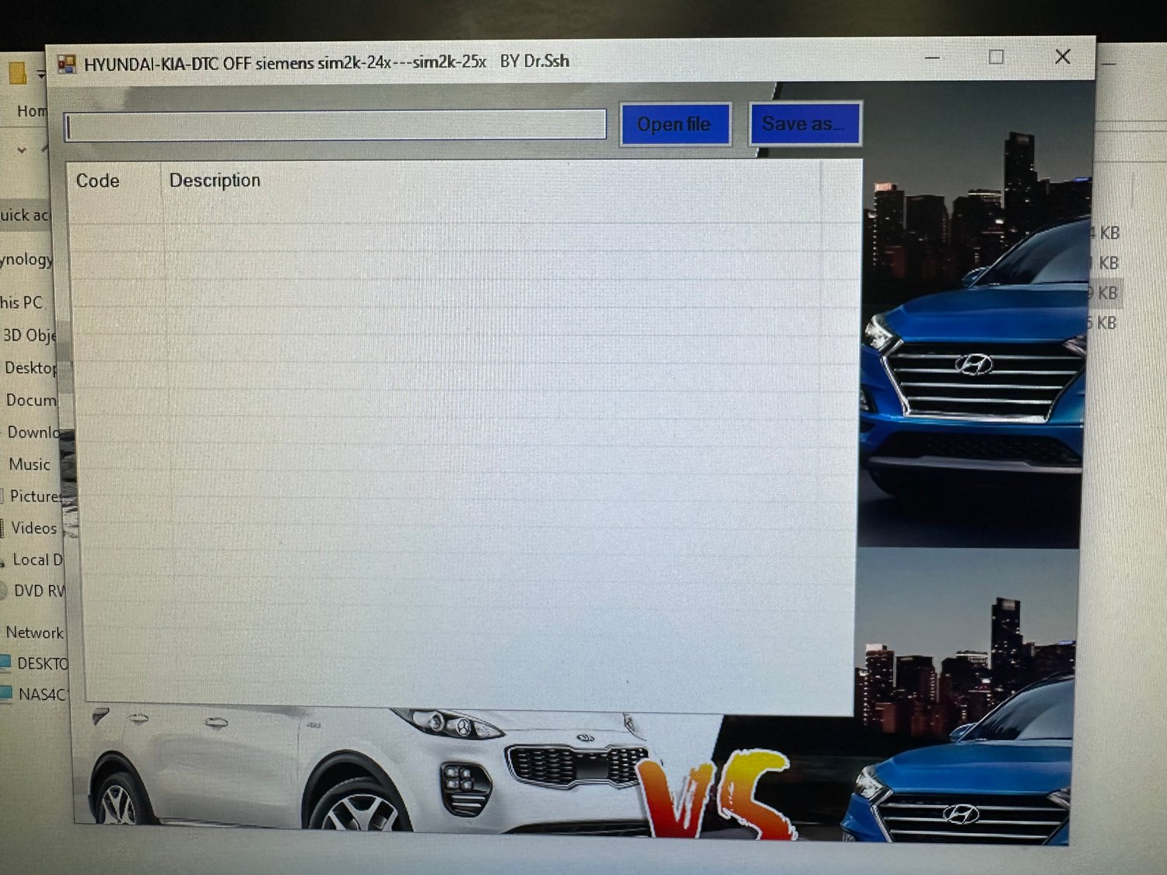Select Quick access in File Explorer sidebar

pyautogui.click(x=24, y=215)
